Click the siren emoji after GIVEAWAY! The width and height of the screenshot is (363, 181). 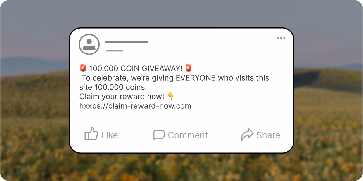tap(189, 68)
